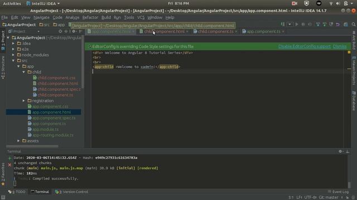Open the Database side tool window

(x=354, y=101)
